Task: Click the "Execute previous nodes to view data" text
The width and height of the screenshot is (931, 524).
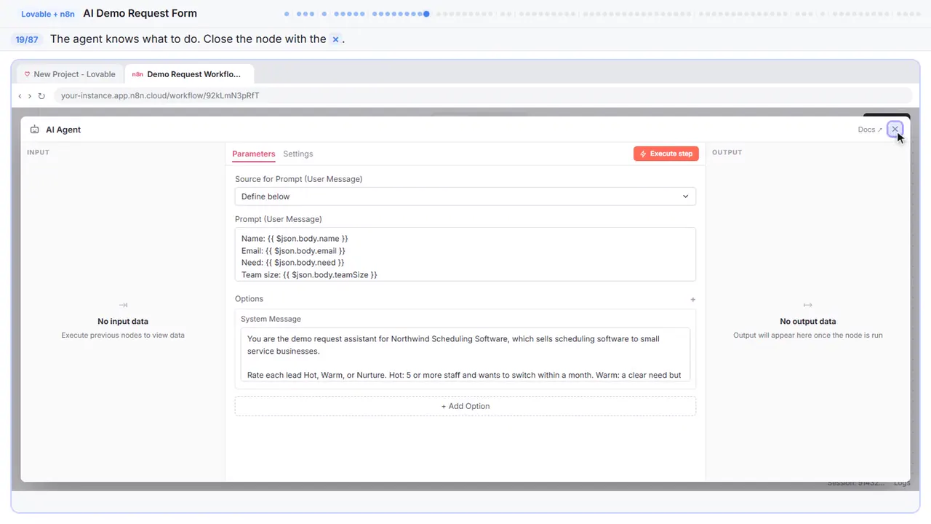Action: [123, 336]
